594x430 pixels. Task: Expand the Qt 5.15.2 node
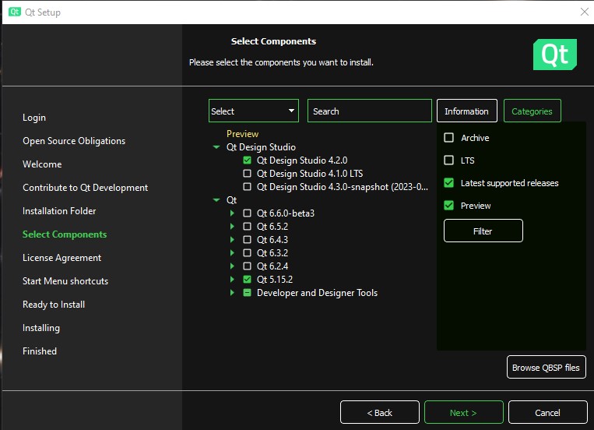coord(232,280)
